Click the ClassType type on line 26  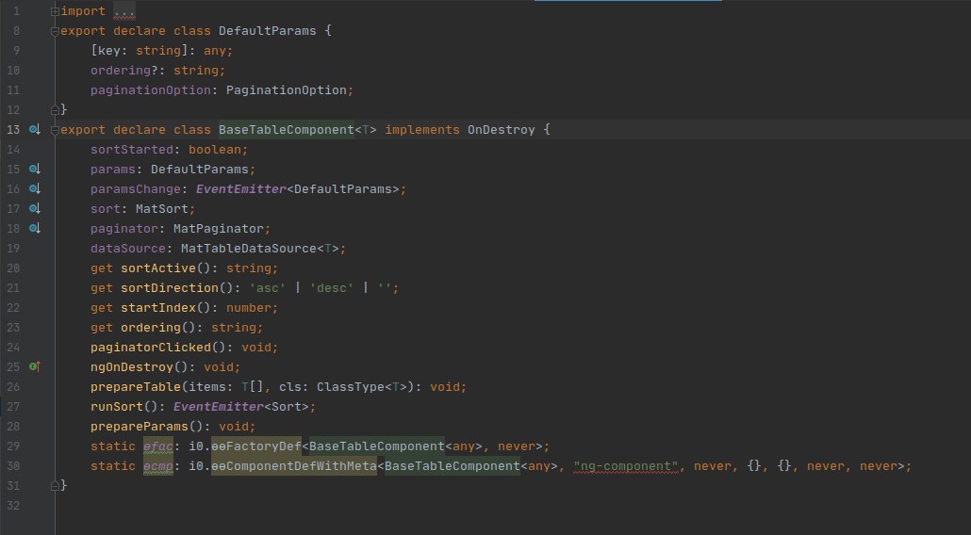(x=351, y=387)
